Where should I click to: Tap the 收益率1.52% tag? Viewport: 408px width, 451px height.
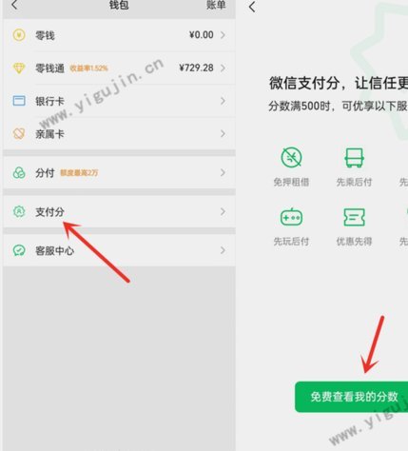[x=88, y=69]
